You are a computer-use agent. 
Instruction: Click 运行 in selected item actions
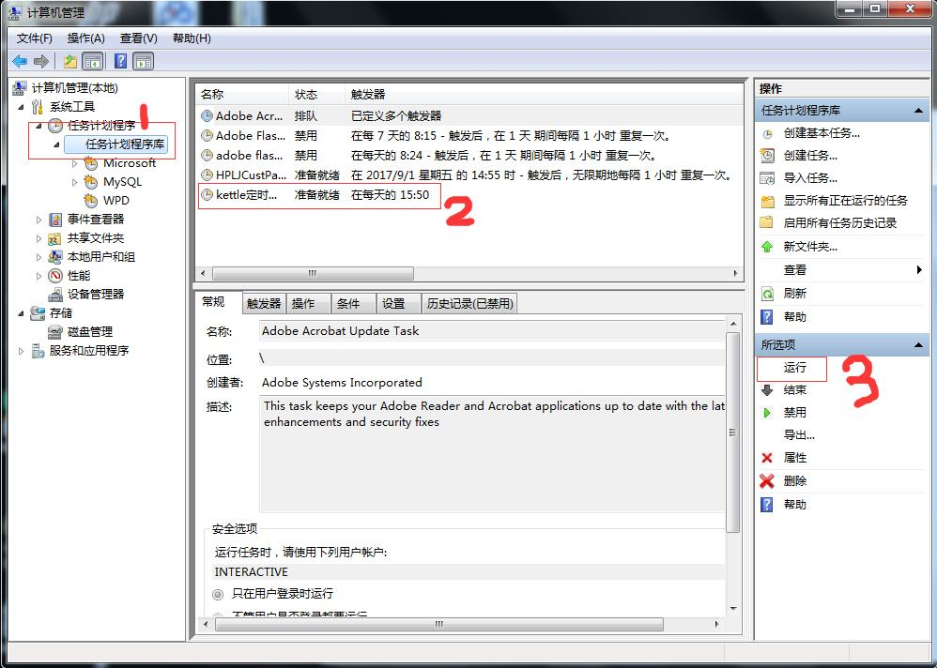(795, 368)
